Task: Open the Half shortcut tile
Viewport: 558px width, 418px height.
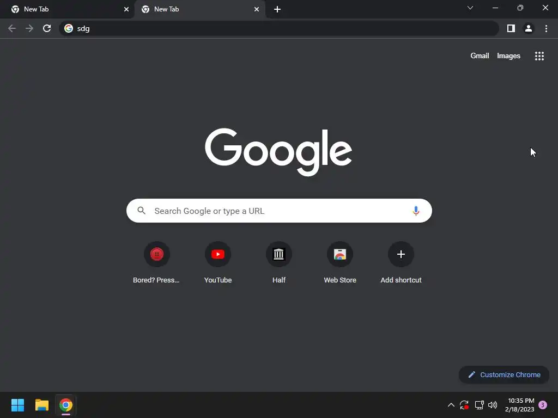Action: click(x=279, y=263)
